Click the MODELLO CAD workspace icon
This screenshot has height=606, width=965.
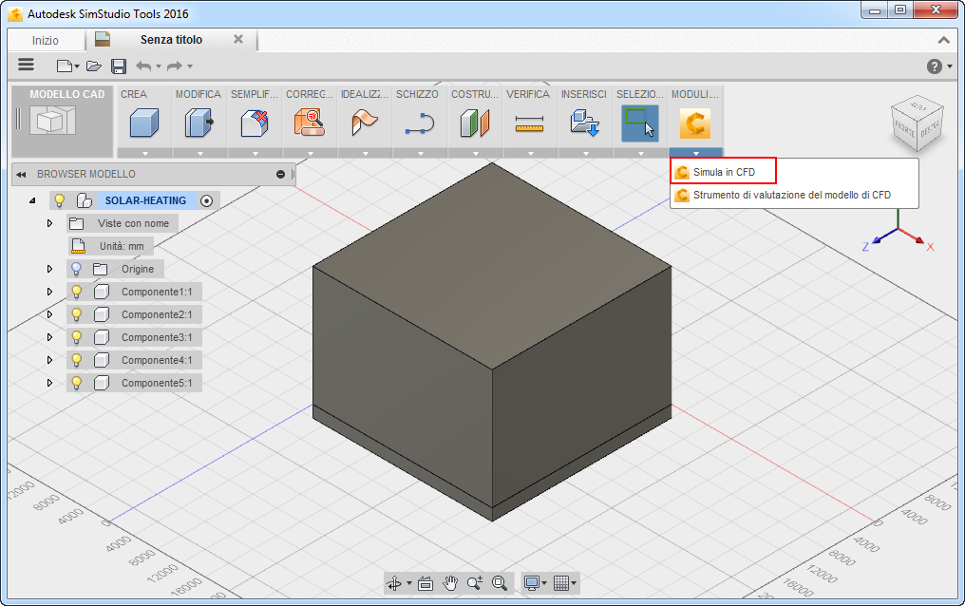tap(53, 120)
